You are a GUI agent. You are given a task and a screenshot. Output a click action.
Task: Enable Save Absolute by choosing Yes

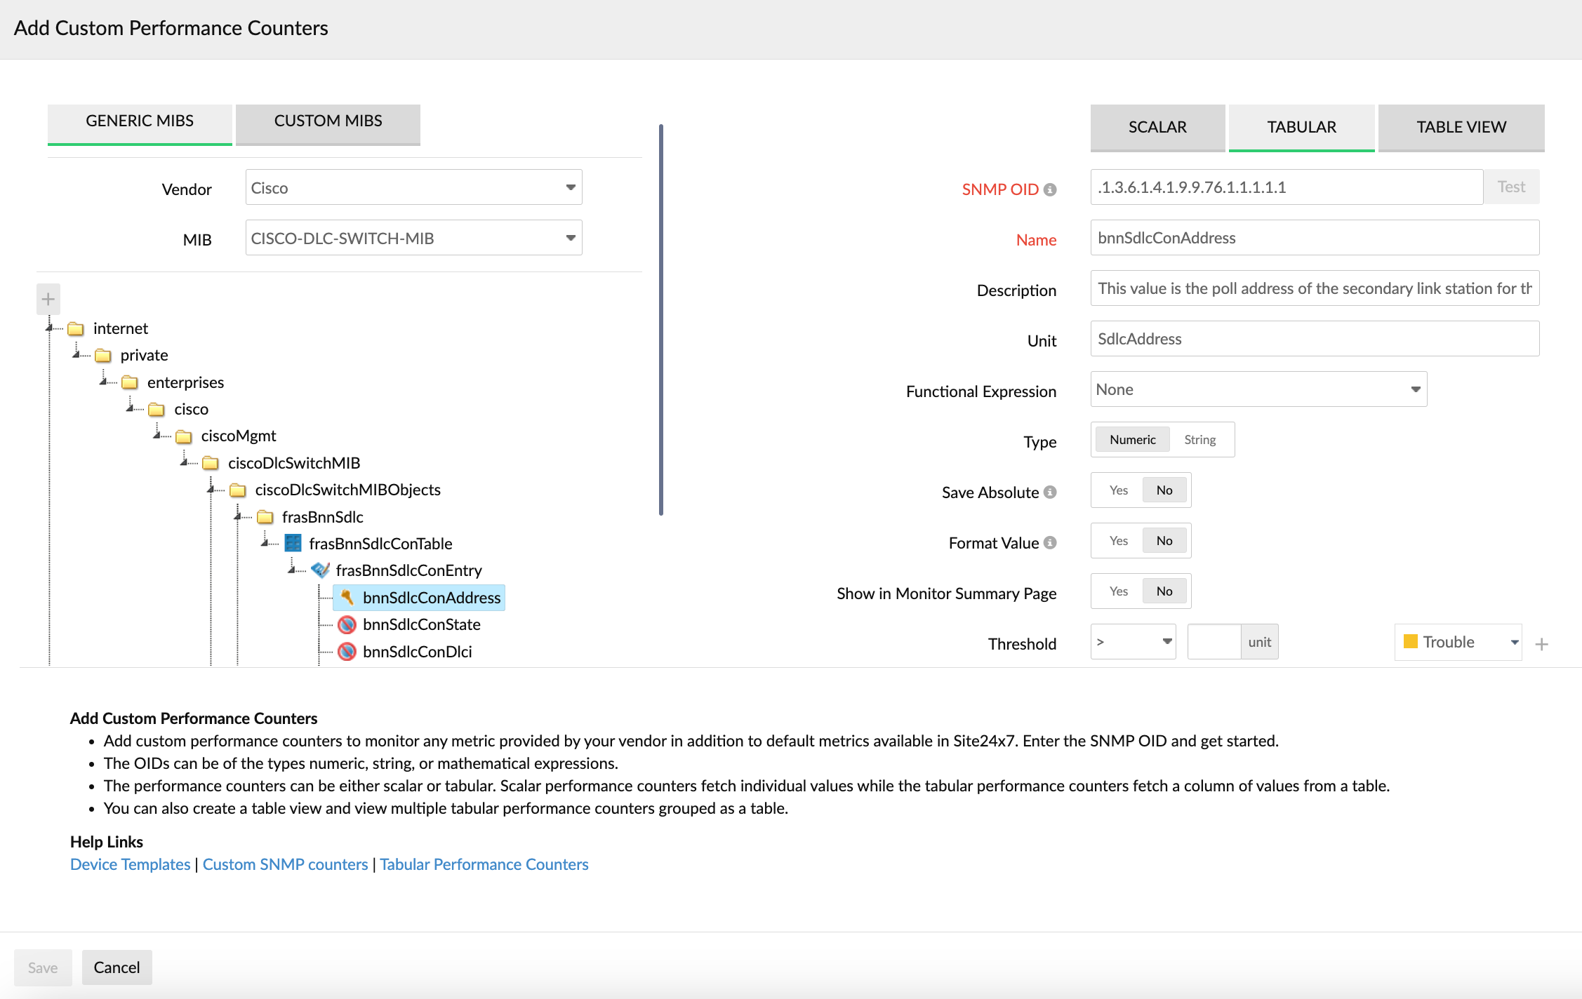1118,490
